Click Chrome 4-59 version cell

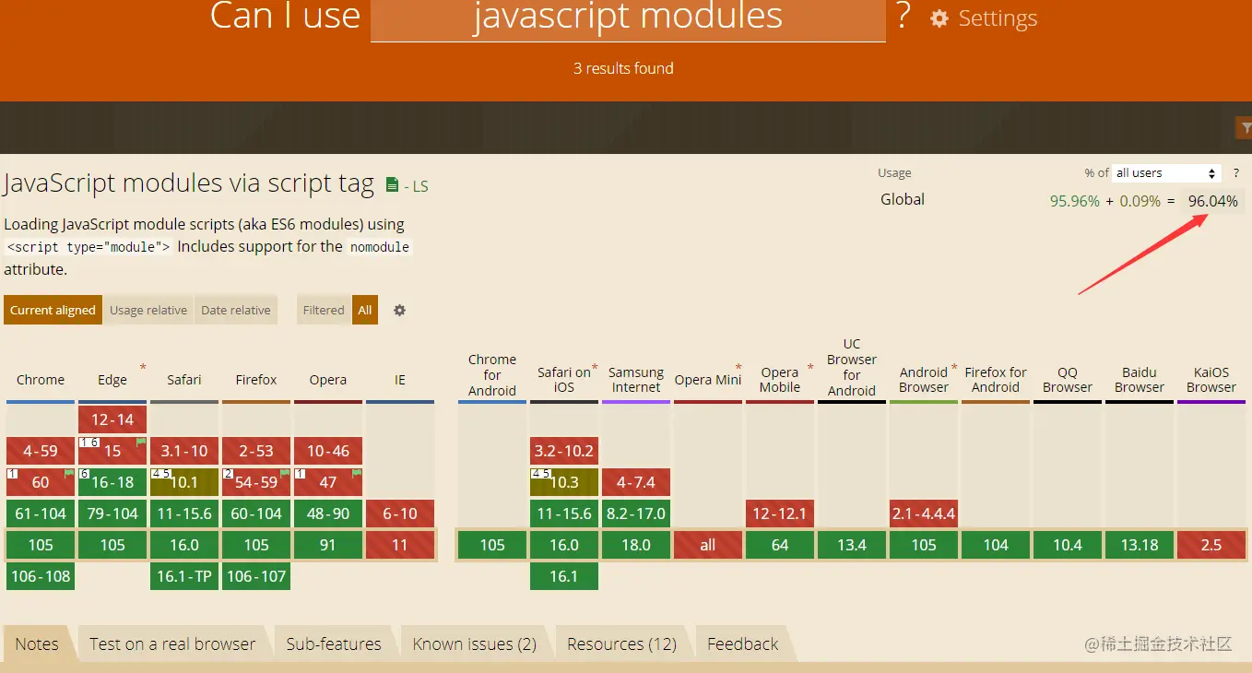point(41,451)
